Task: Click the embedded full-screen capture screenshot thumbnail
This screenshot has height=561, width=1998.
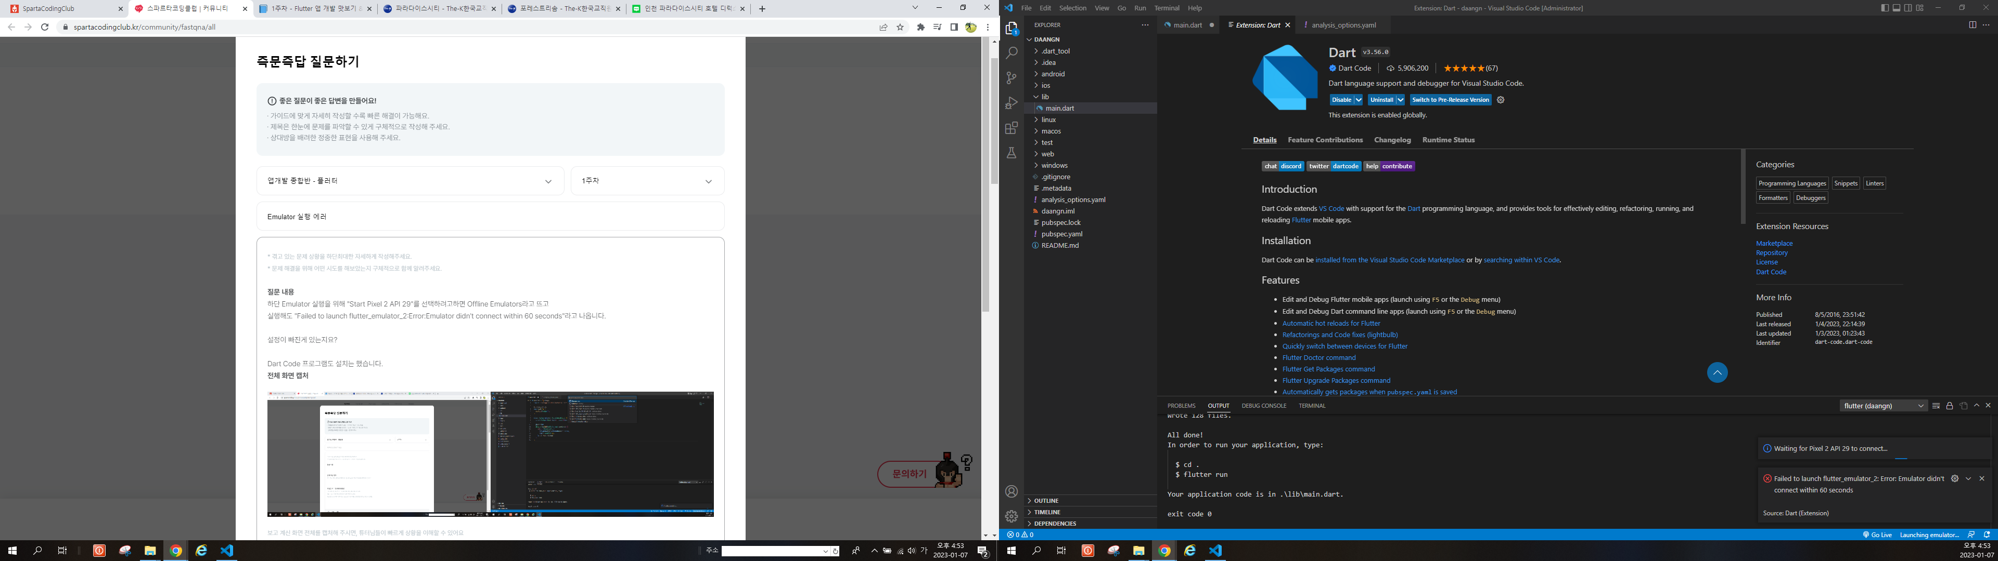Action: (490, 454)
